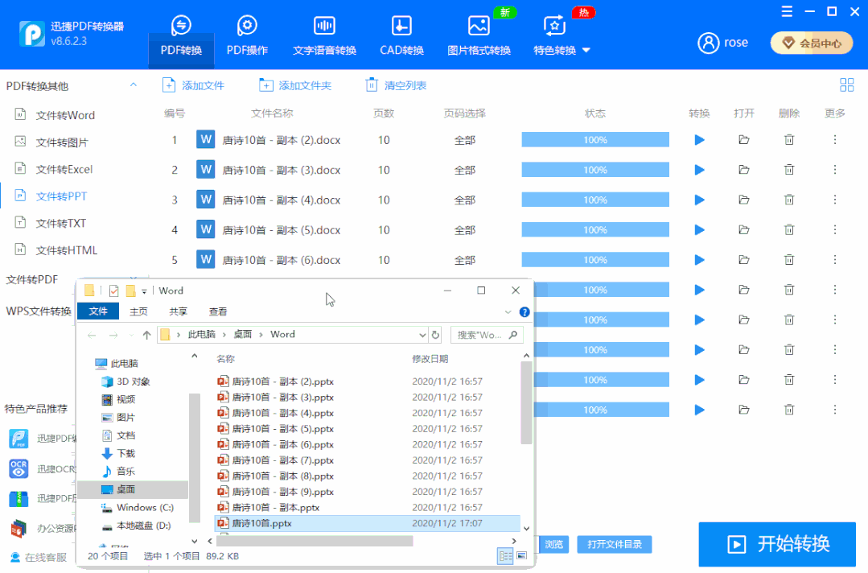The image size is (868, 573).
Task: Delete 副本 (2).docx from the list
Action: click(789, 140)
